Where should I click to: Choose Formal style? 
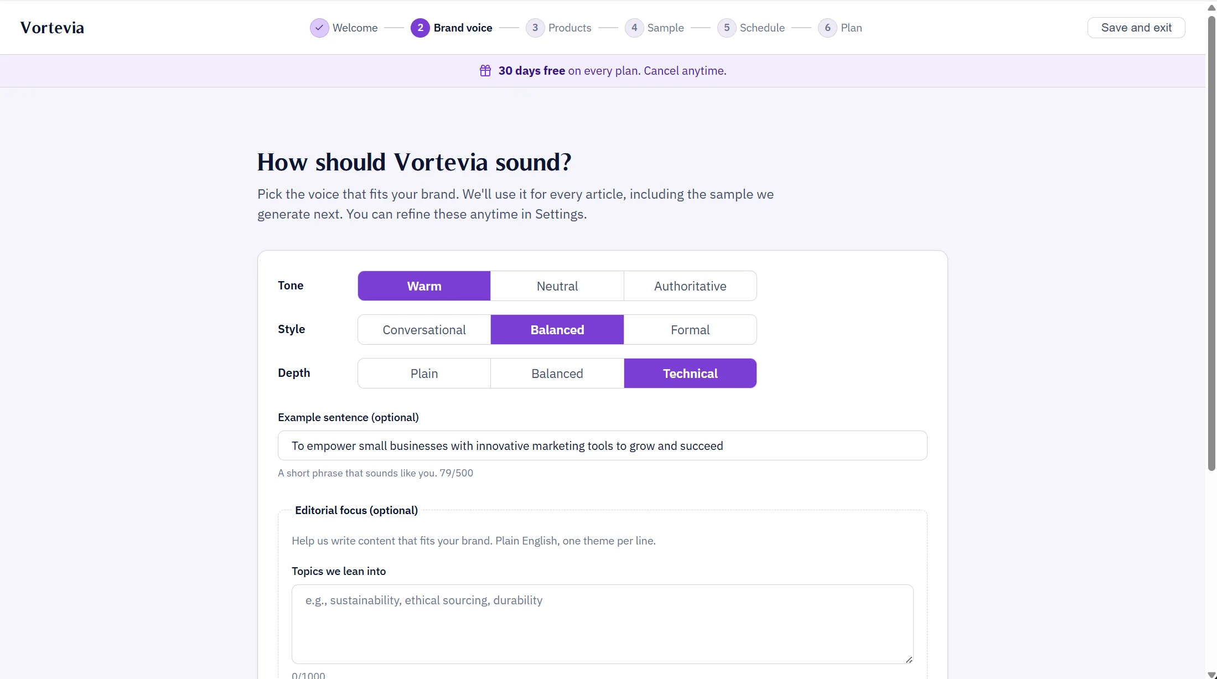pyautogui.click(x=690, y=330)
